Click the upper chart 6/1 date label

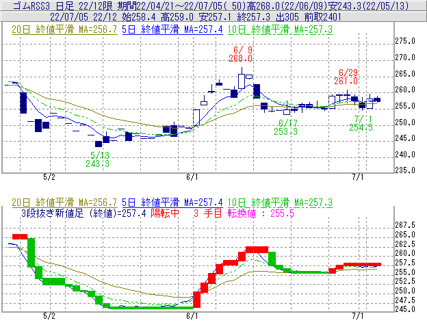point(192,177)
